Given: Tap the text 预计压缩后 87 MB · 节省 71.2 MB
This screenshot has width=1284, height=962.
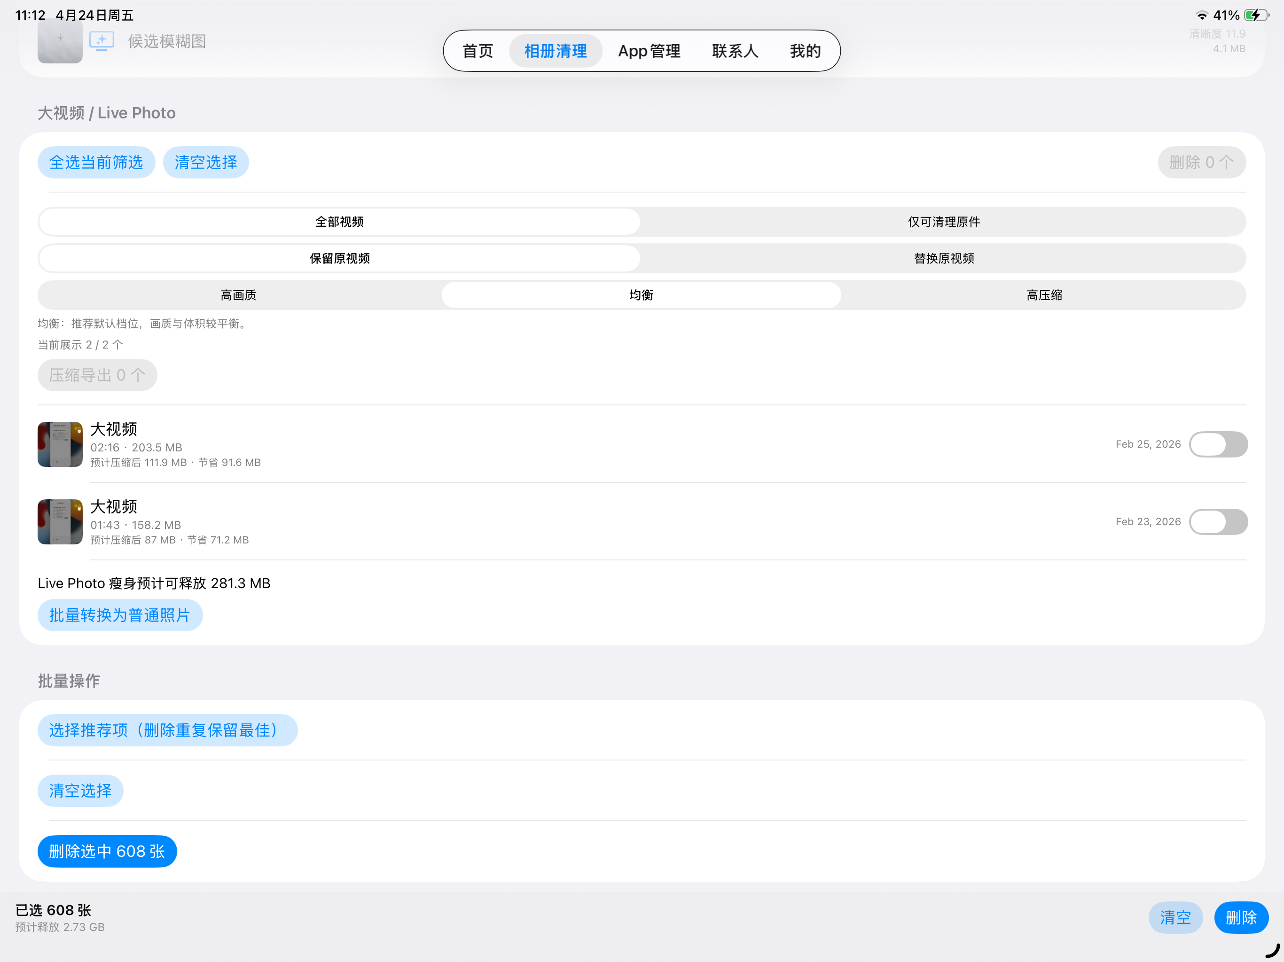Looking at the screenshot, I should click(170, 540).
